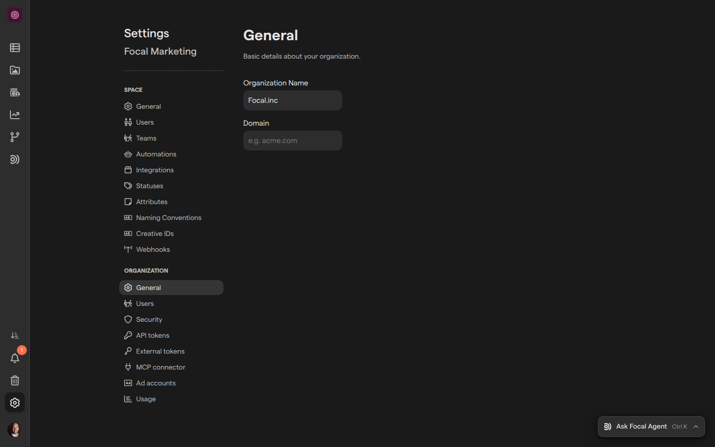Open API tokens settings
715x447 pixels.
(171, 335)
